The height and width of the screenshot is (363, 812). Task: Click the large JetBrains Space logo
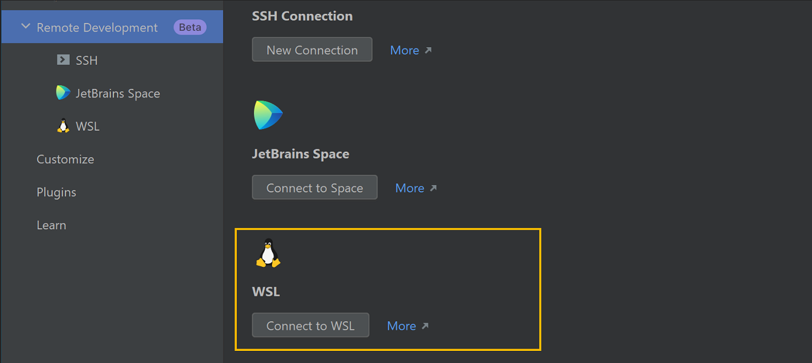tap(268, 115)
